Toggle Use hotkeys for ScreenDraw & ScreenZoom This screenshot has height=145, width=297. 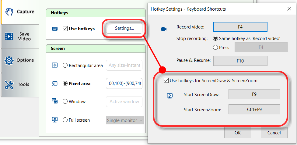[166, 81]
